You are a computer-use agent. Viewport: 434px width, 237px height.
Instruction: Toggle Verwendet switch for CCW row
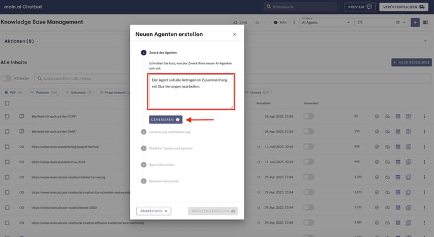click(x=308, y=116)
